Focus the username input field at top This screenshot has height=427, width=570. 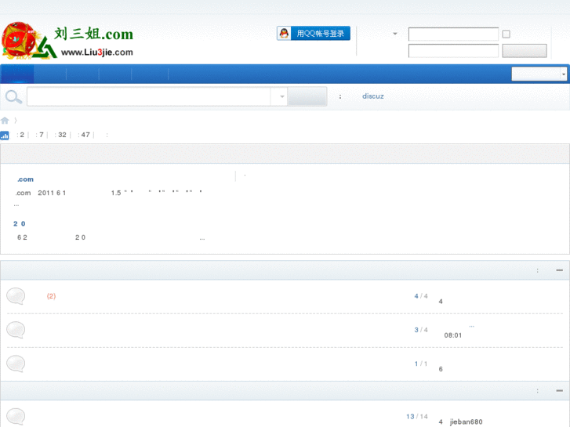click(453, 34)
